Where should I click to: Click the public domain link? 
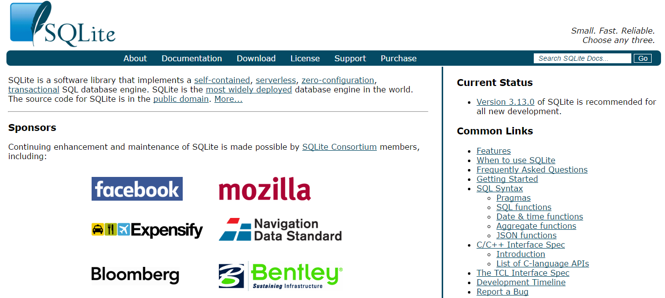181,99
